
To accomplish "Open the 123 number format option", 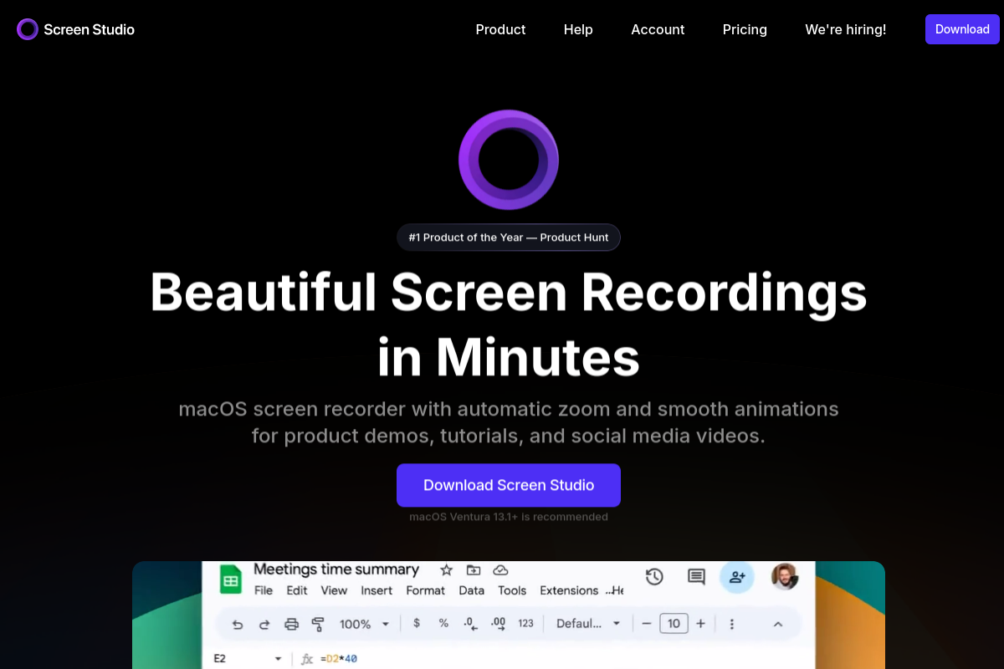I will [x=526, y=623].
